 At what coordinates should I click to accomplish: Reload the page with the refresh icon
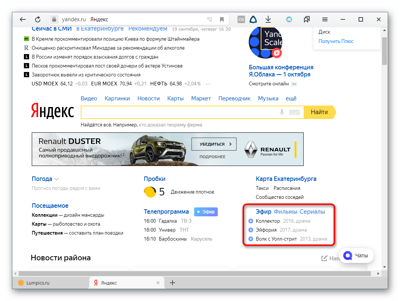point(37,19)
